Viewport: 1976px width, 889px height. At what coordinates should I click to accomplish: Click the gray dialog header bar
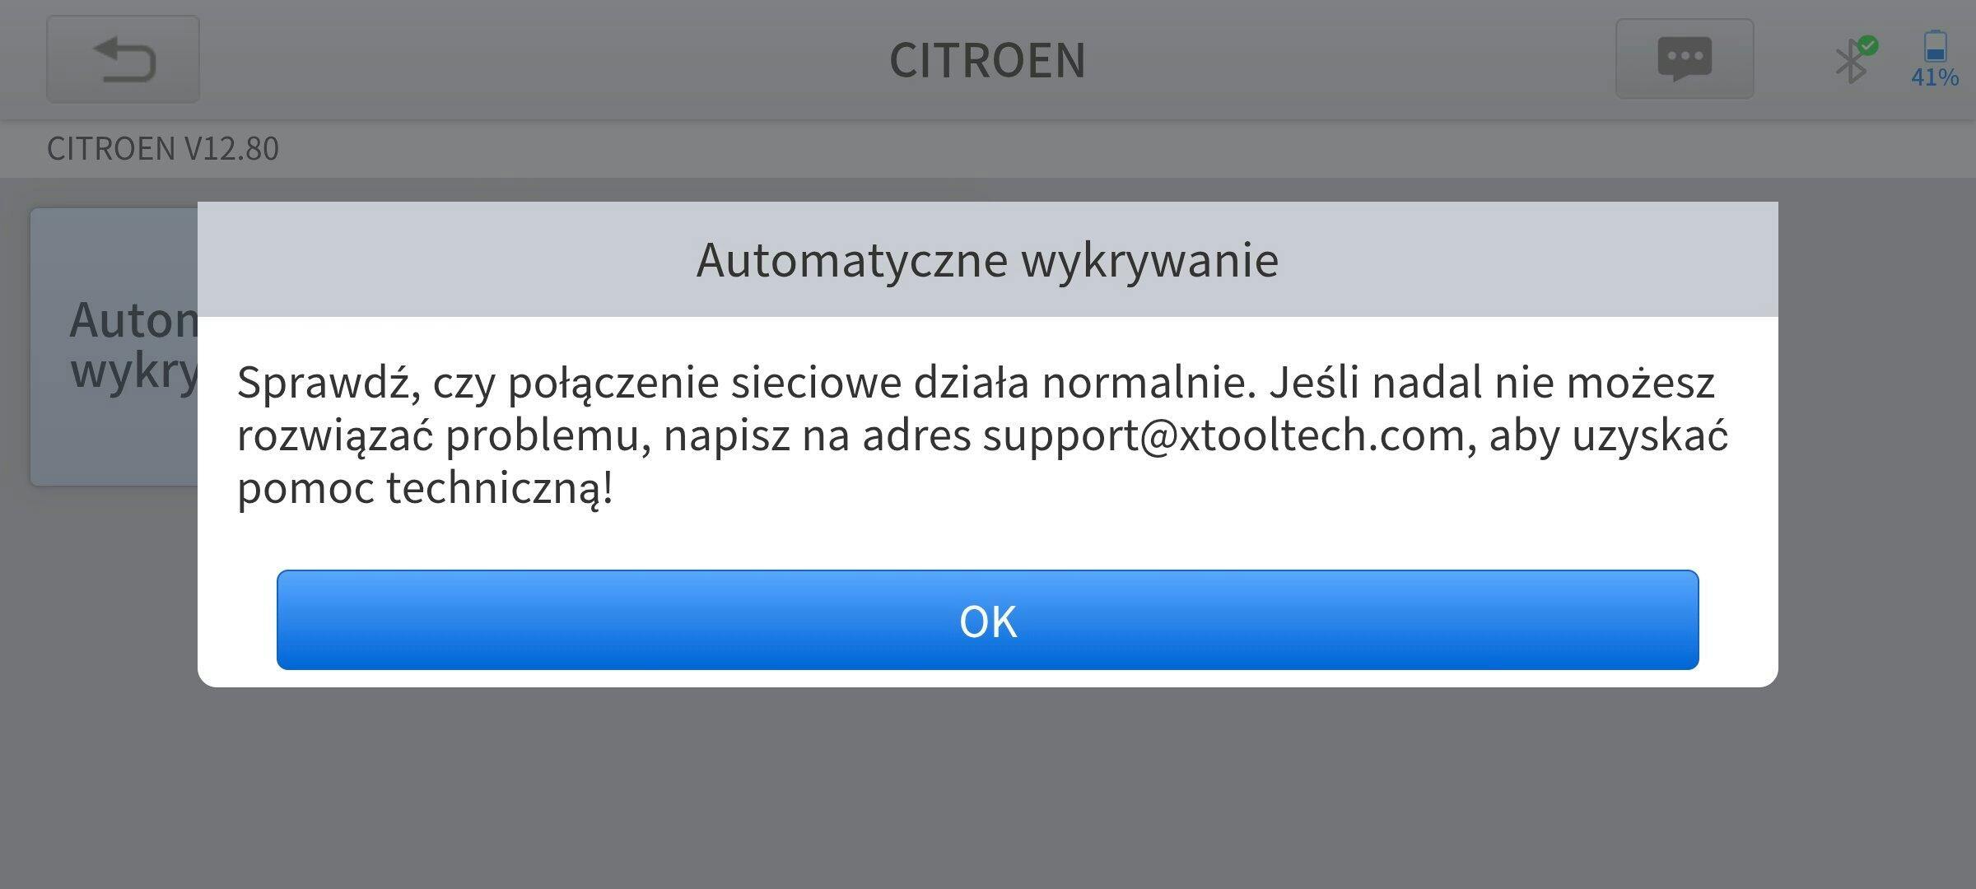click(987, 259)
